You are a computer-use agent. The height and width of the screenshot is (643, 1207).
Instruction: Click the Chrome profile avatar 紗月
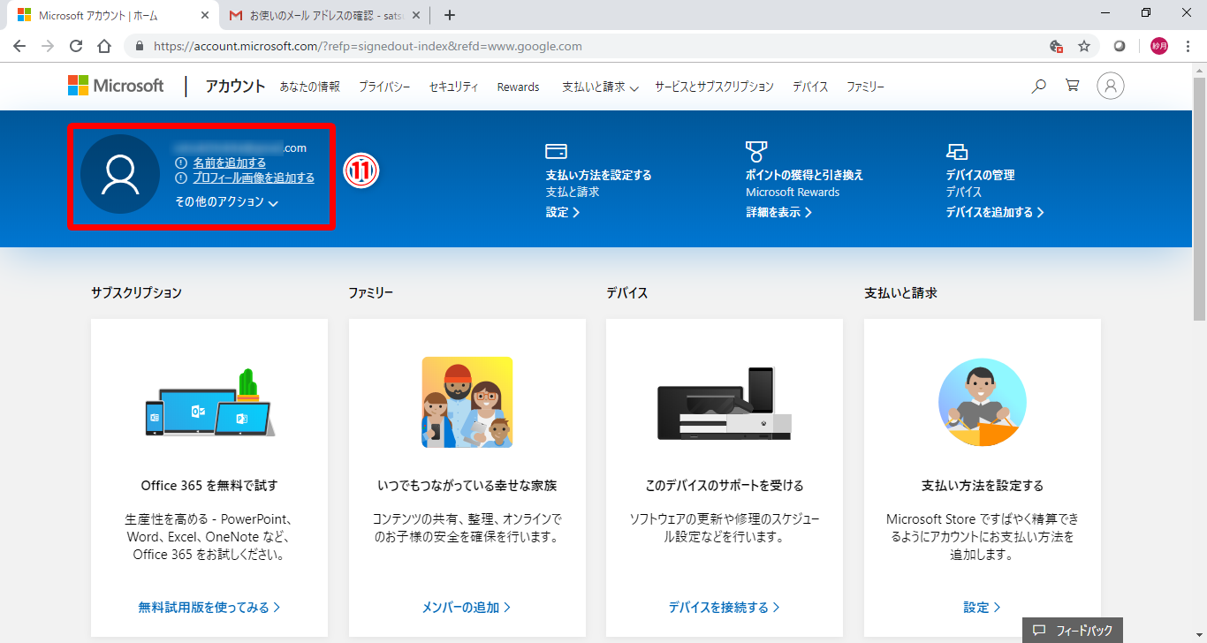coord(1159,46)
